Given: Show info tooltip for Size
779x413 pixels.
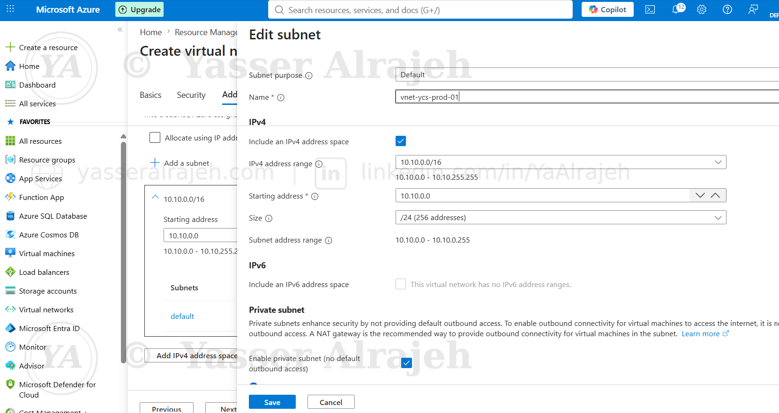Looking at the screenshot, I should click(269, 219).
